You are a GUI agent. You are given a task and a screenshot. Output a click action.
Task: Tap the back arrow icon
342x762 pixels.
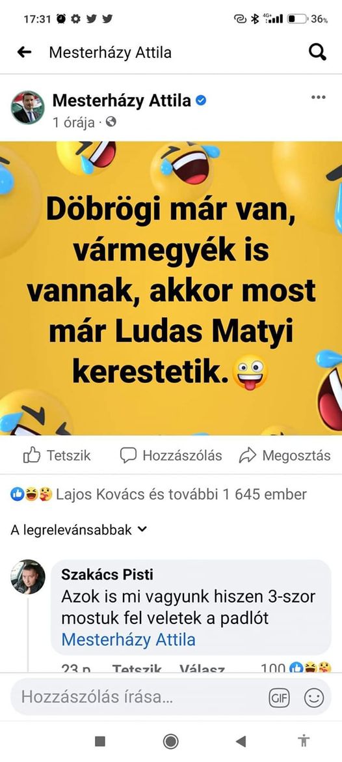24,52
